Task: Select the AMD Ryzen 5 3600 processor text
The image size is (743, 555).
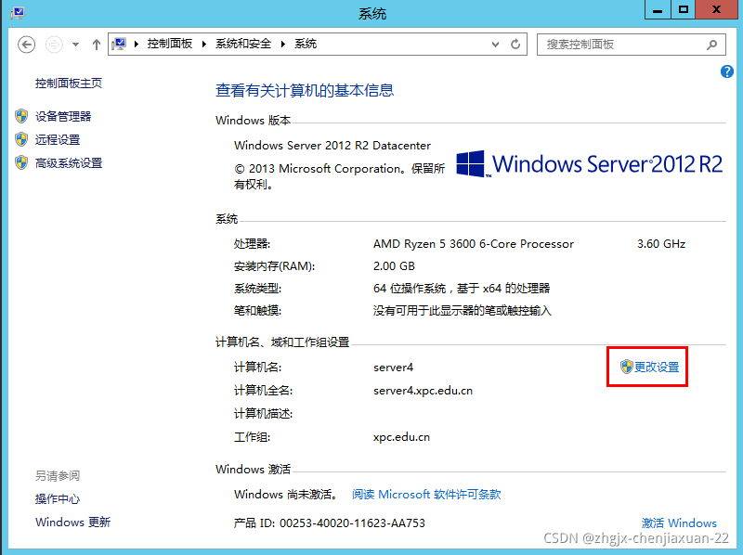Action: tap(474, 244)
